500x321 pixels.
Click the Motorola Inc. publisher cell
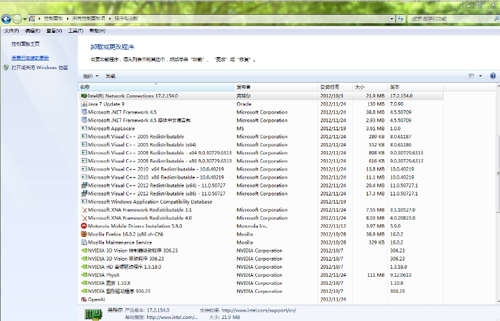pos(252,226)
